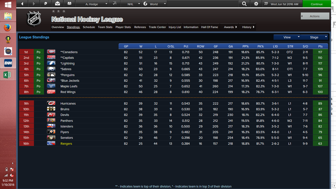
Task: Open File Explorer from the taskbar
Action: click(x=8, y=16)
